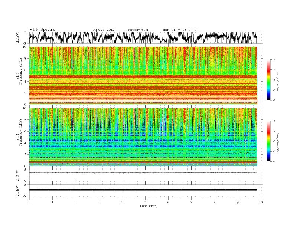This screenshot has height=227, width=294.
Task: Click the "VLF Spectra" plot title
Action: tap(42, 29)
